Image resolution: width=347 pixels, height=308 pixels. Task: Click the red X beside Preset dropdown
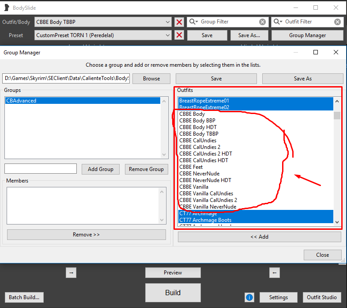pyautogui.click(x=179, y=35)
